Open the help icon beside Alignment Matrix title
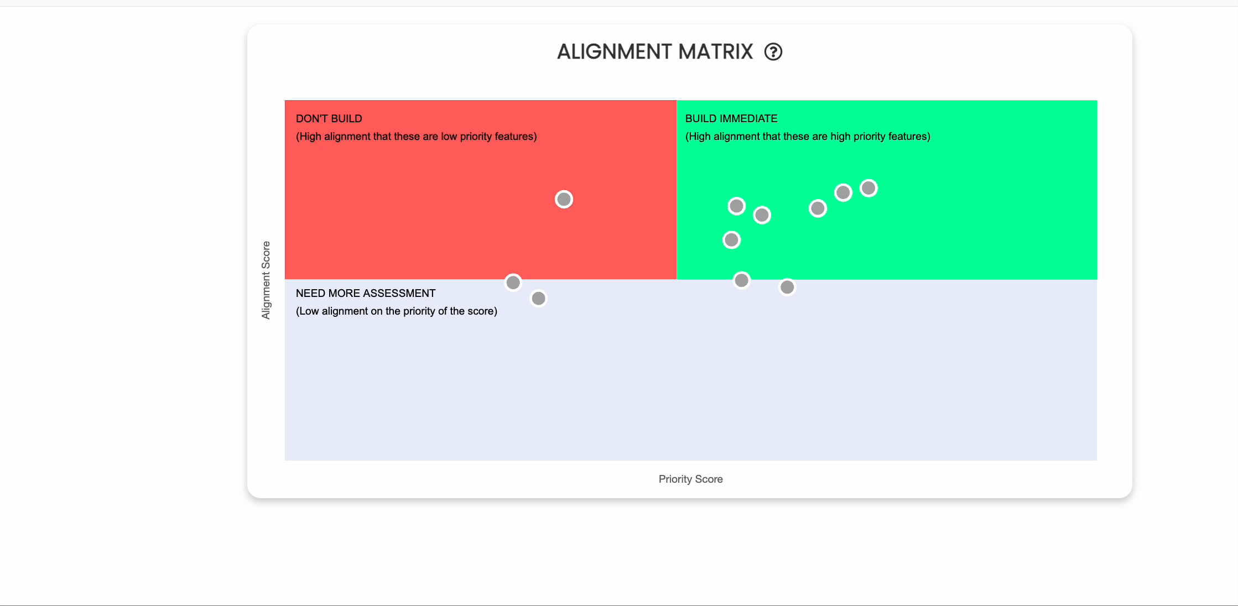Viewport: 1238px width, 606px height. pyautogui.click(x=773, y=52)
